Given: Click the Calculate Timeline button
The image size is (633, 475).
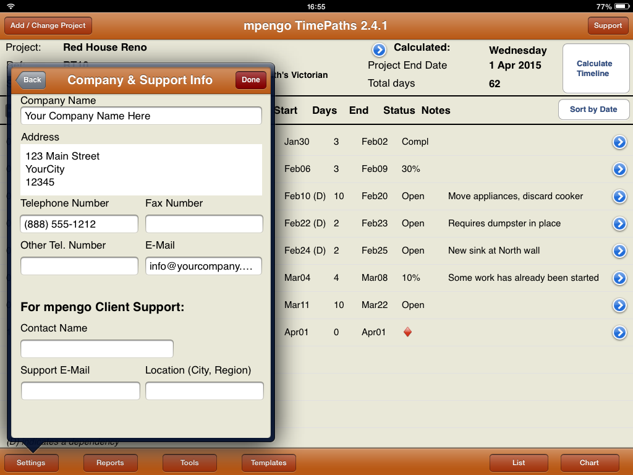Looking at the screenshot, I should [x=593, y=69].
